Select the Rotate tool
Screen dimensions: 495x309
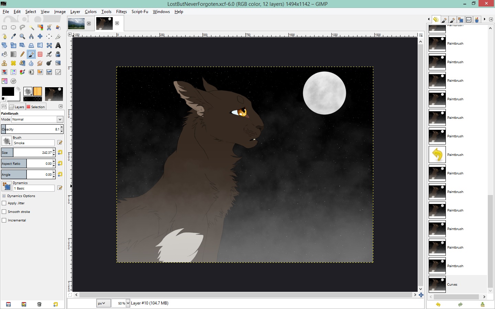coord(4,45)
